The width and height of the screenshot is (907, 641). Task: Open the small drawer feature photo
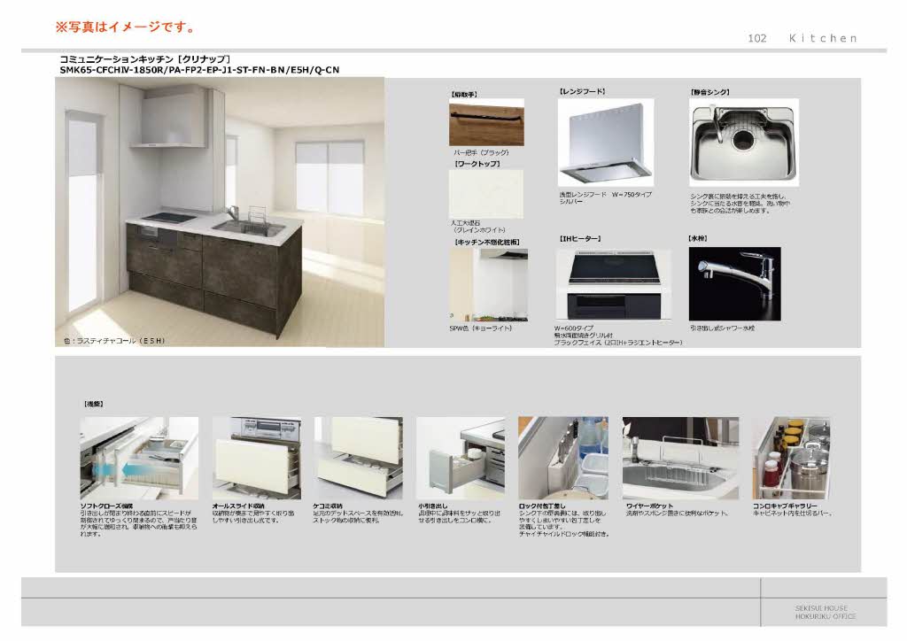460,457
